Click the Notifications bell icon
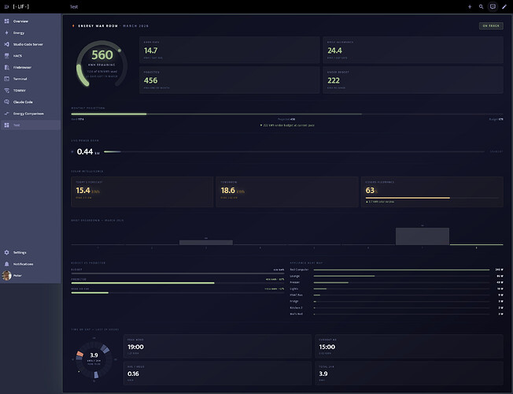513x394 pixels. click(6, 264)
